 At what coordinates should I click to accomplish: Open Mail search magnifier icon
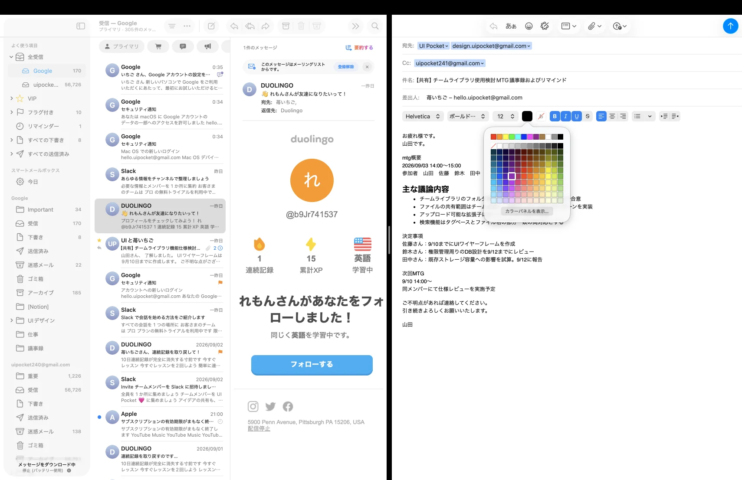(x=375, y=26)
